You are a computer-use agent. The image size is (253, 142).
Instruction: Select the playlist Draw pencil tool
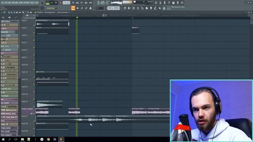pyautogui.click(x=9, y=12)
